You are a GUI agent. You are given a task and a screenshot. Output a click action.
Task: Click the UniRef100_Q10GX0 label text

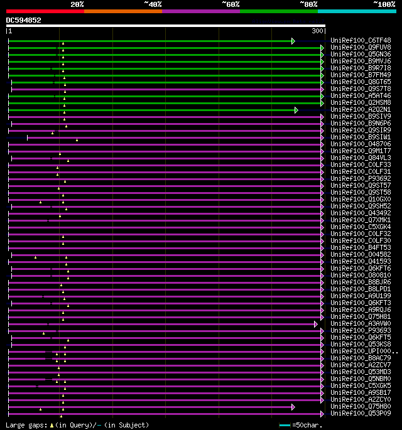coord(361,199)
